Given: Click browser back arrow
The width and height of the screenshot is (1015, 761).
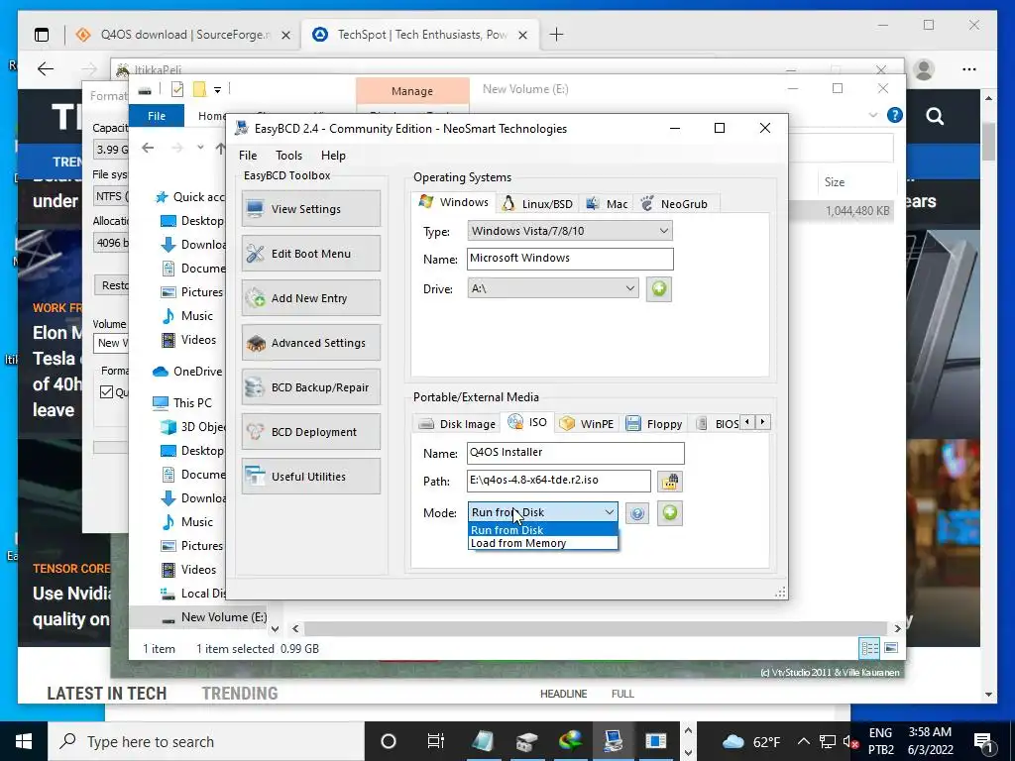Looking at the screenshot, I should [x=46, y=68].
